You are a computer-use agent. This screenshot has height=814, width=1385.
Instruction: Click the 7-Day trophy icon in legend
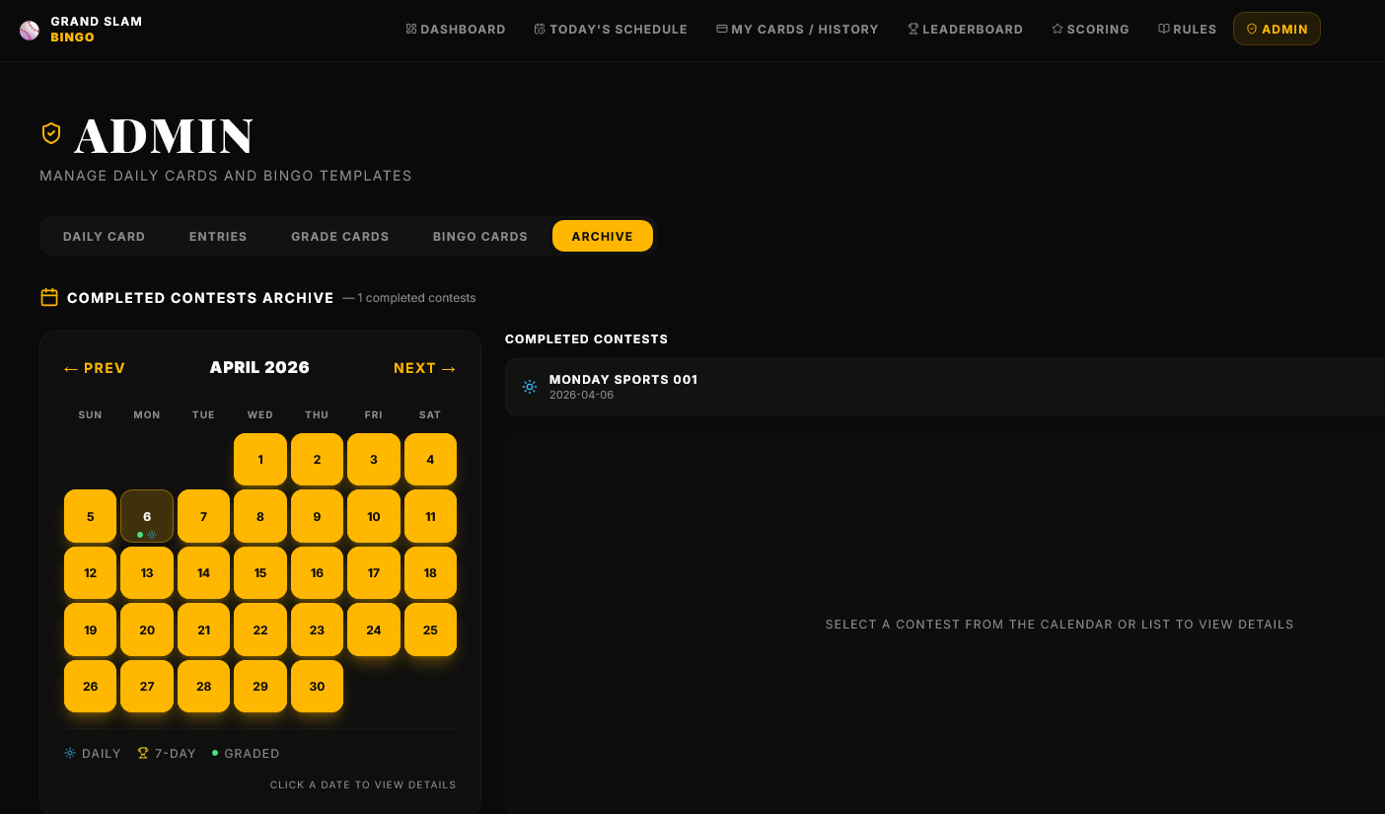point(143,753)
